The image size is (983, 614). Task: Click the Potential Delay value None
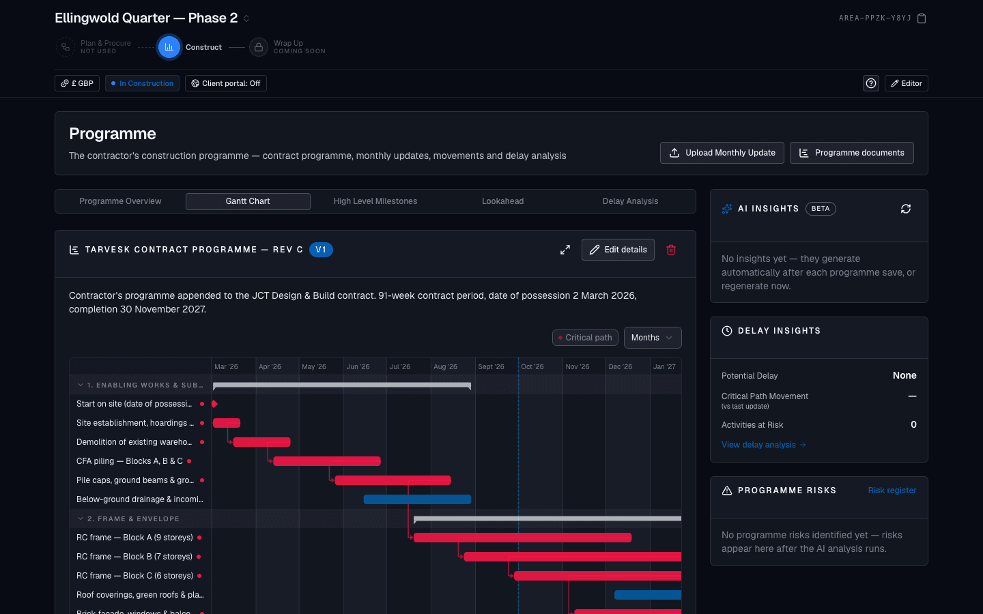pos(904,375)
